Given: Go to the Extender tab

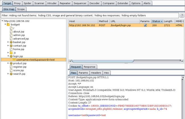Looking at the screenshot, I should [123, 3].
